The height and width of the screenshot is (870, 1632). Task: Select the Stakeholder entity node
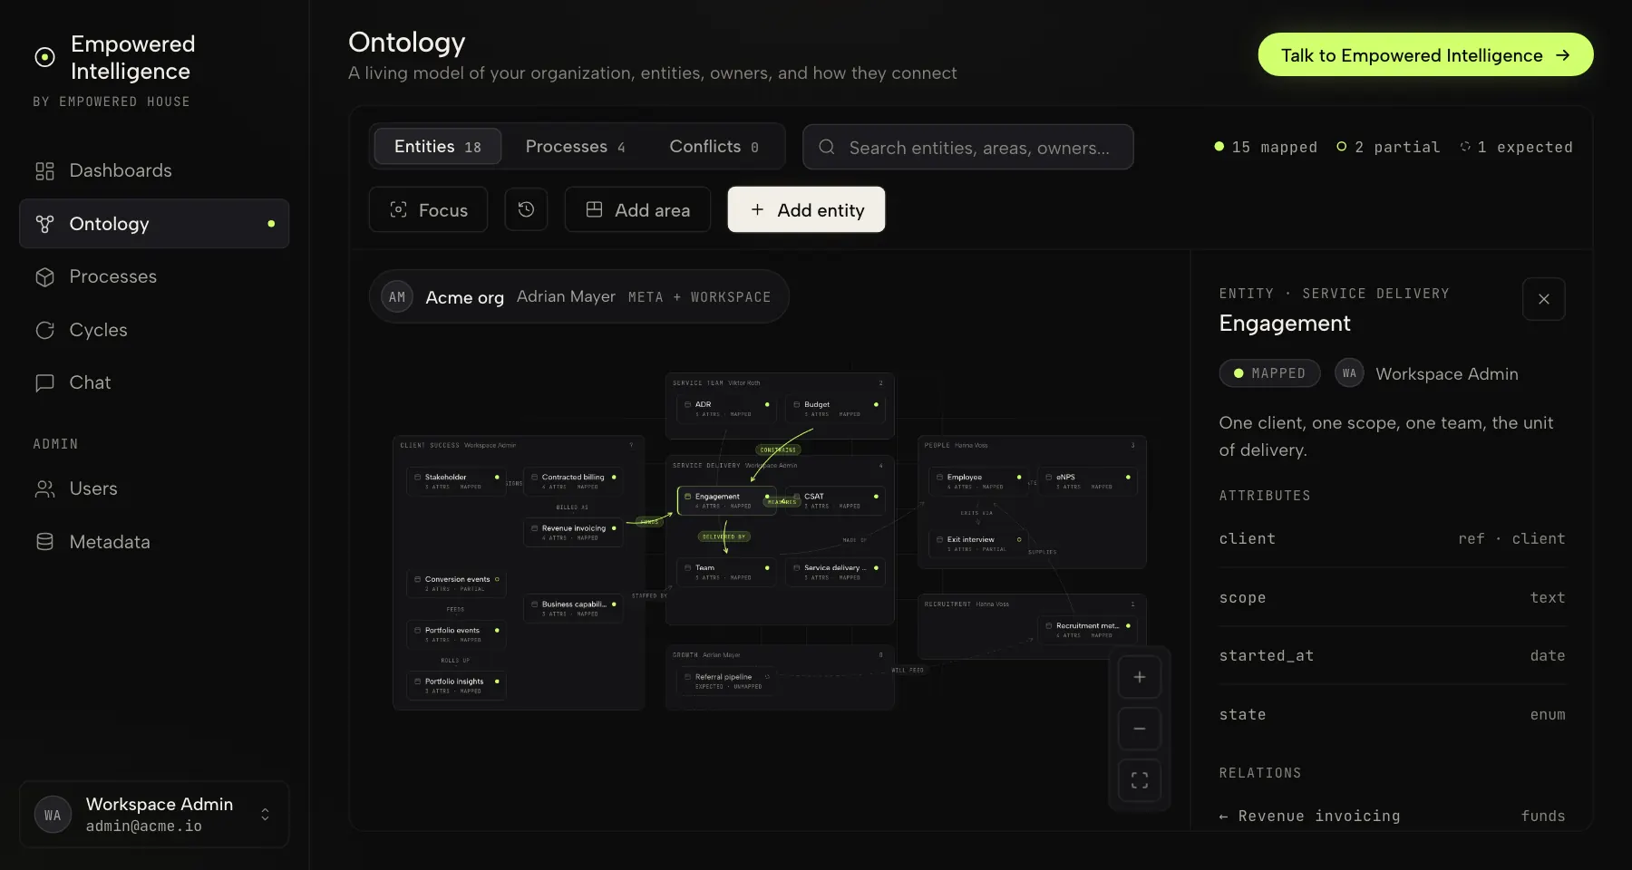click(x=456, y=481)
